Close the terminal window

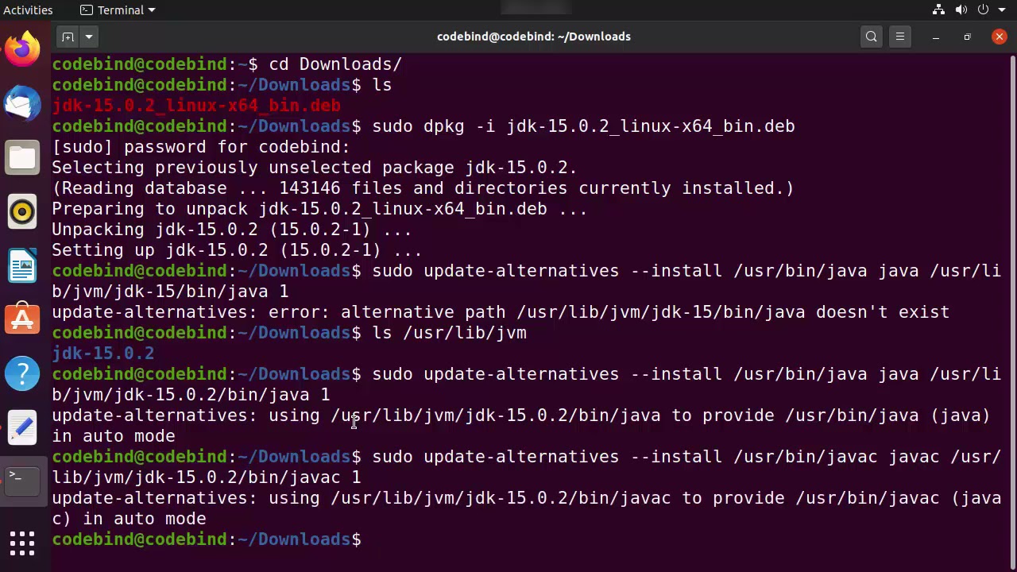pyautogui.click(x=1000, y=37)
